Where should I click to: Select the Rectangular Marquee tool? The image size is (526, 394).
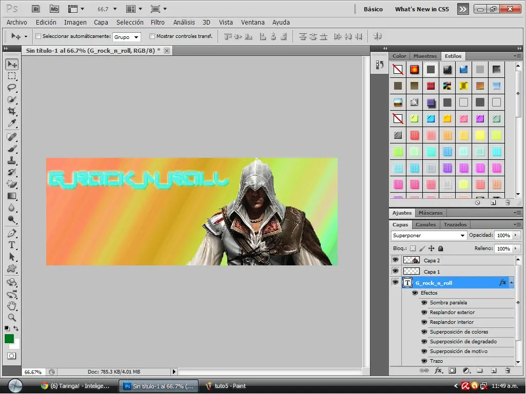pos(12,76)
